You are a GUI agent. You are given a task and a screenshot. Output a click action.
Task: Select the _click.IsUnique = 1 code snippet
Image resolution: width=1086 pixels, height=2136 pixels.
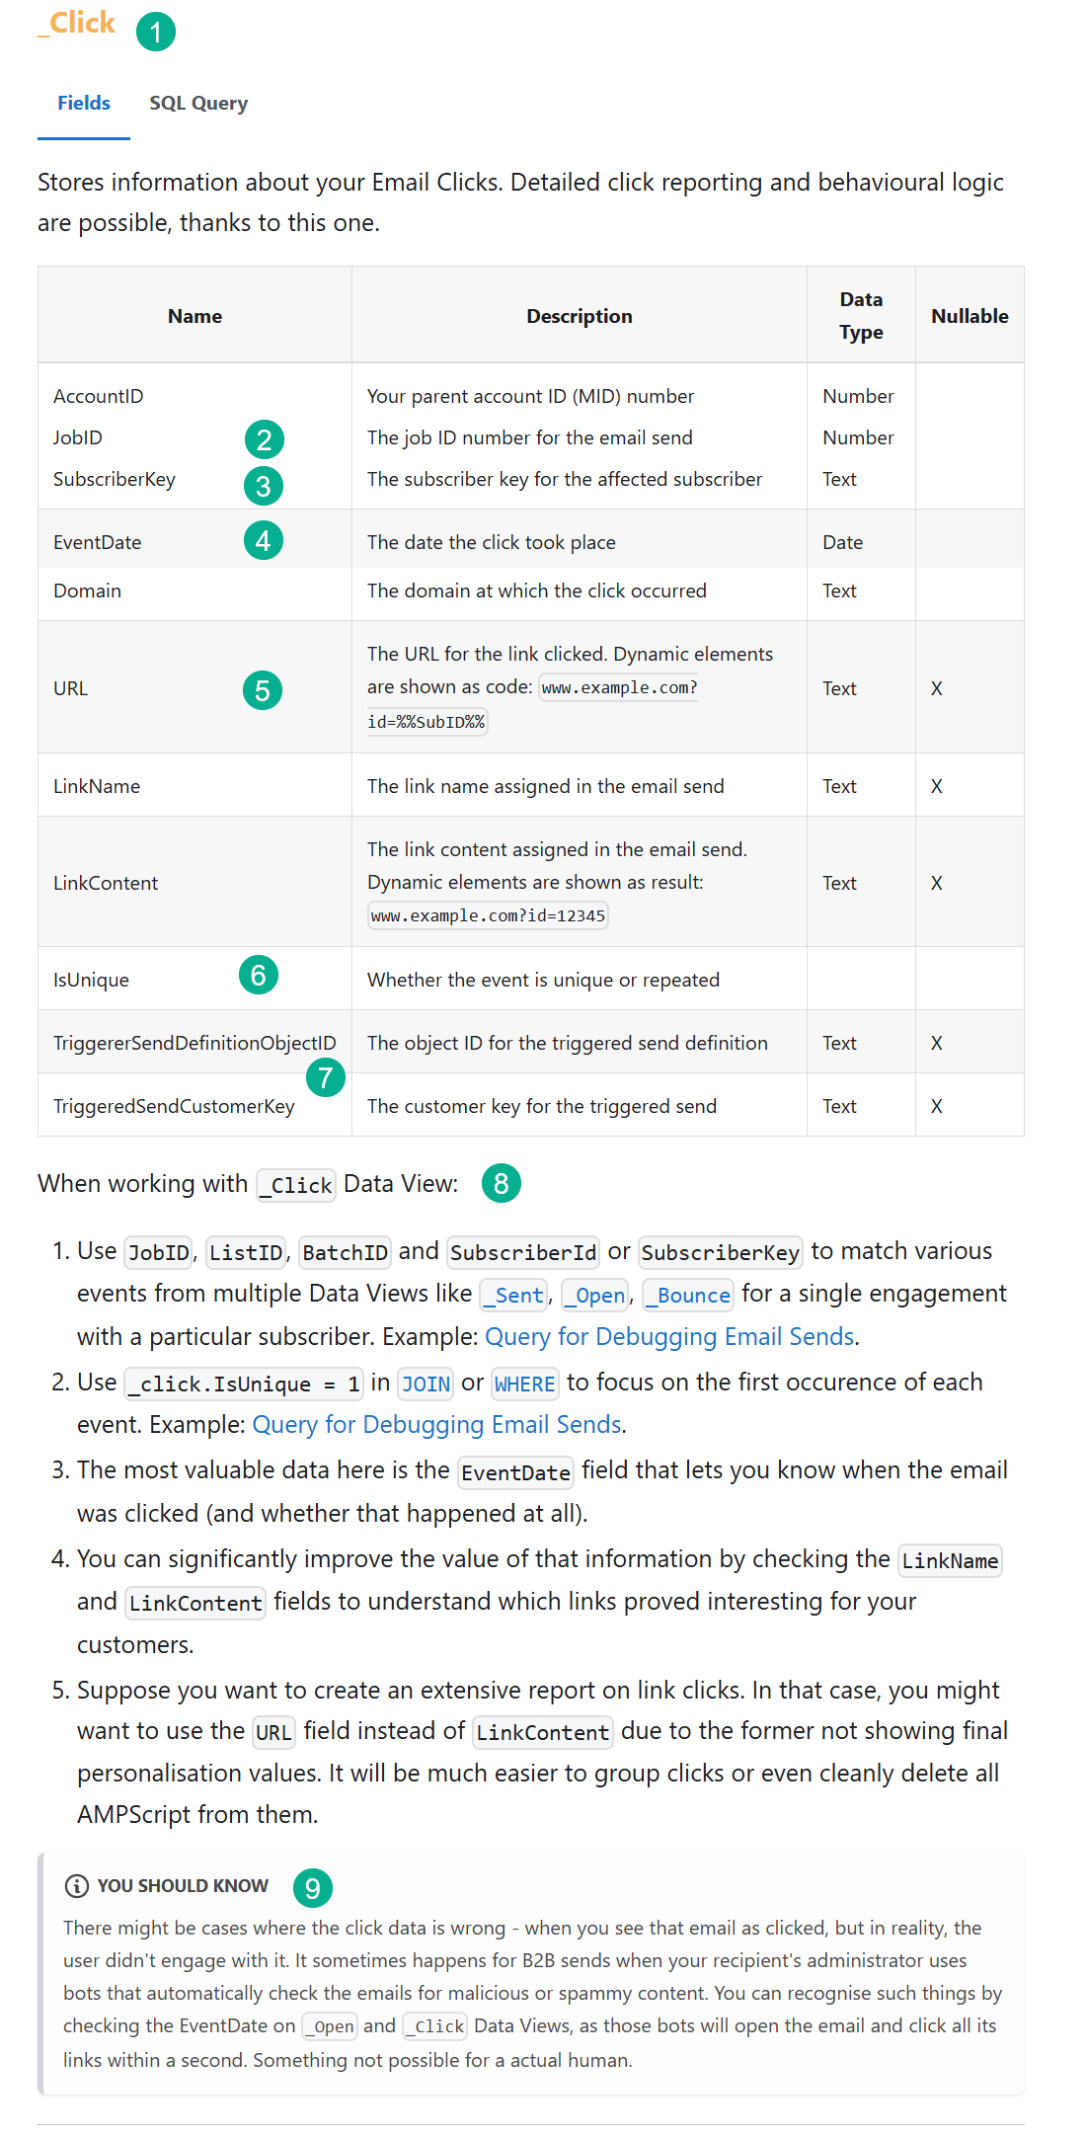point(243,1384)
